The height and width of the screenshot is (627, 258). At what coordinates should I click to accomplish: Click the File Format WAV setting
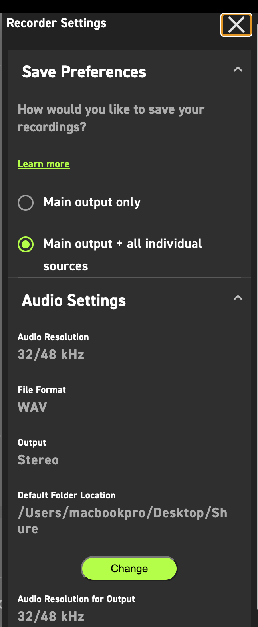(x=32, y=407)
